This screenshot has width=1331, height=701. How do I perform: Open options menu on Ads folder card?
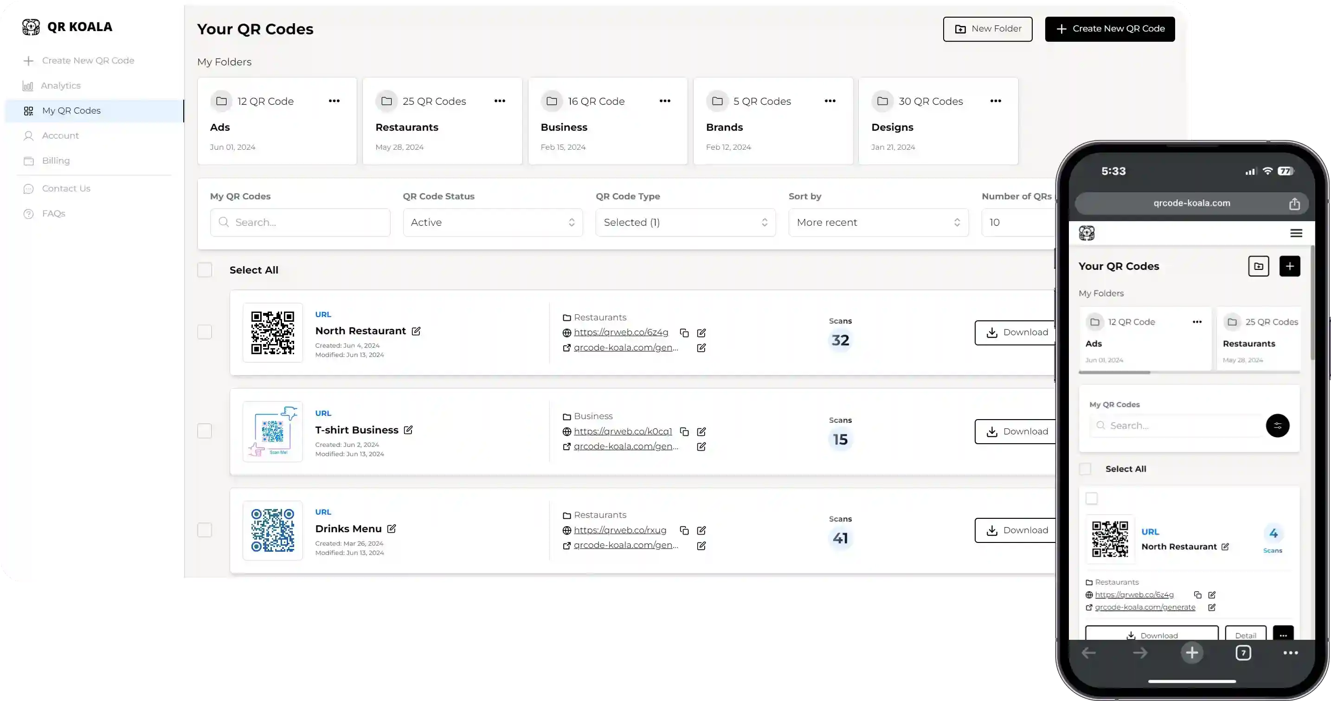click(334, 101)
